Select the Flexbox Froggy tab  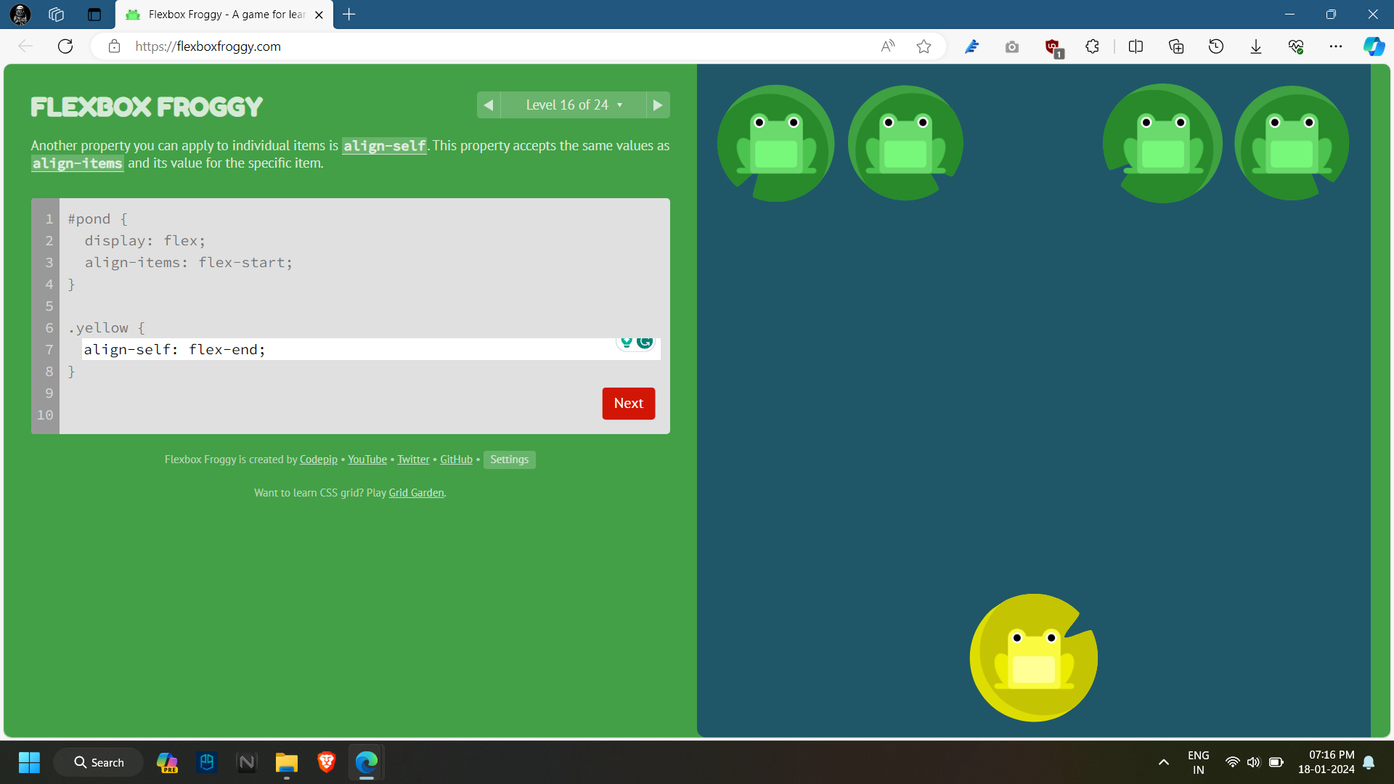[218, 15]
